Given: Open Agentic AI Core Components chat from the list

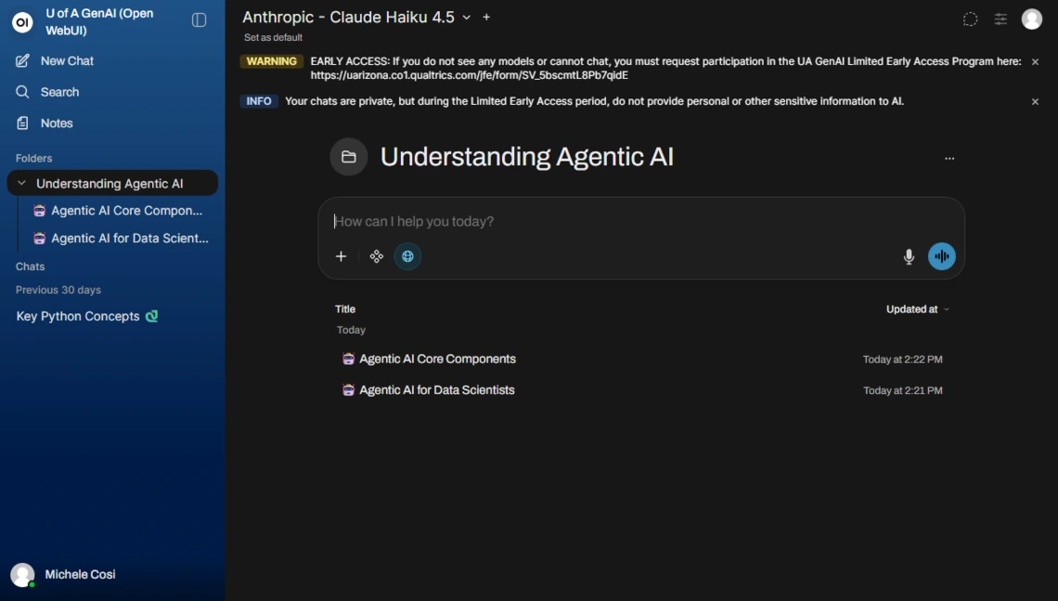Looking at the screenshot, I should pyautogui.click(x=437, y=359).
